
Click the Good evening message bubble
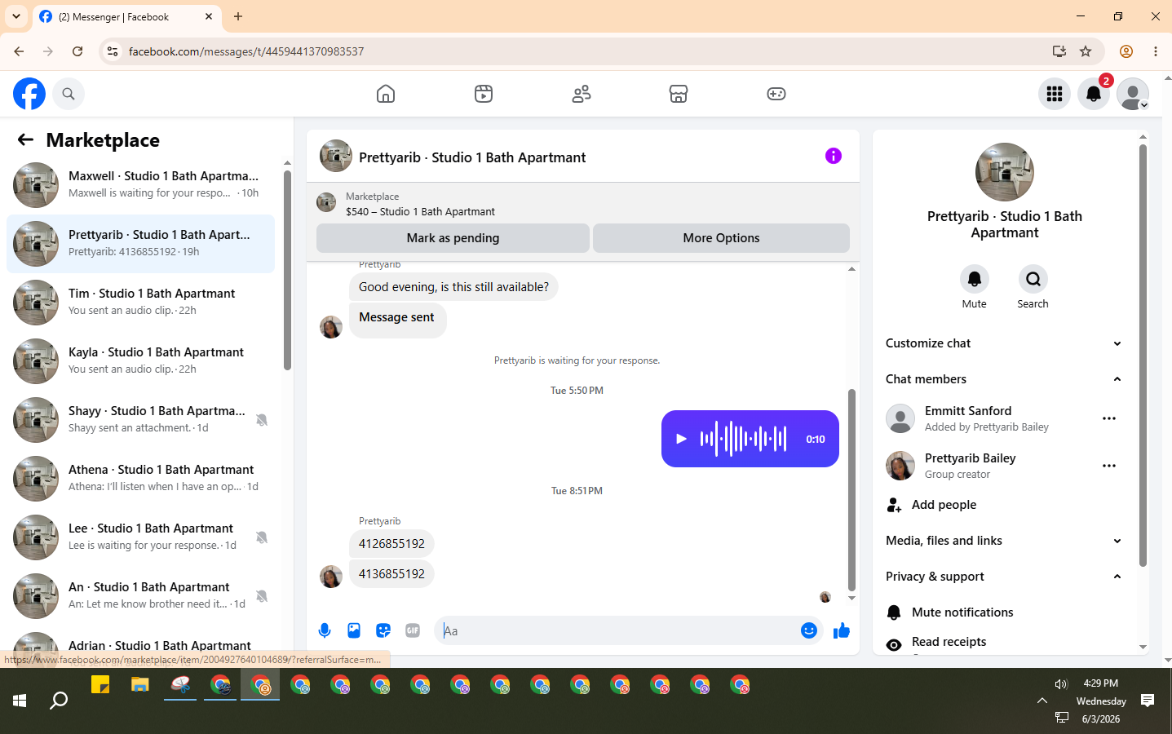click(453, 287)
